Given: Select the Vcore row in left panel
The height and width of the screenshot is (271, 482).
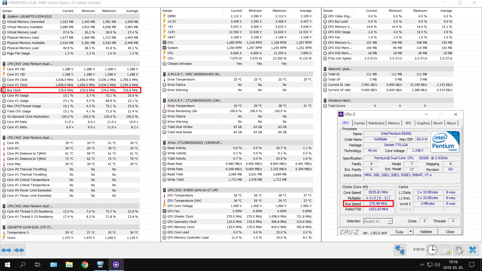Looking at the screenshot, I should (70, 238).
